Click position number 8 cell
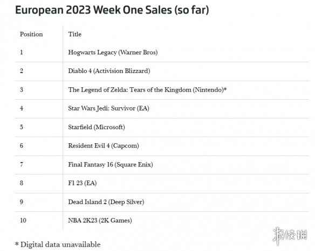315x251 pixels. click(22, 183)
